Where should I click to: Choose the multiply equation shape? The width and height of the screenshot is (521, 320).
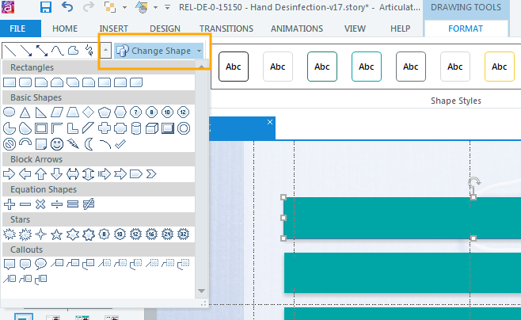[40, 204]
